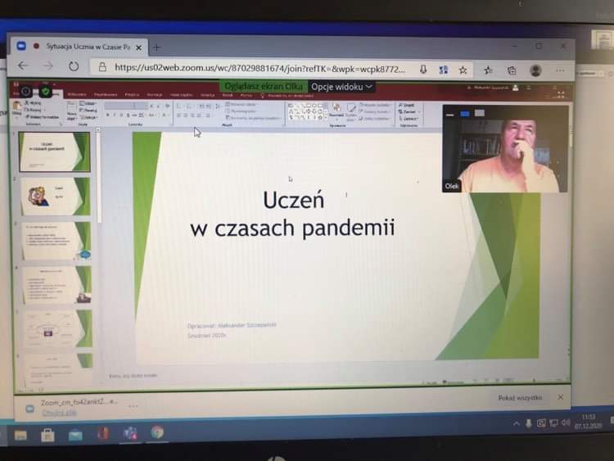Open the Przejścia ribbon tab
614x461 pixels.
pos(132,95)
